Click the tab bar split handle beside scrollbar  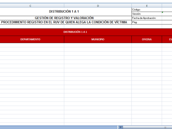point(118,127)
